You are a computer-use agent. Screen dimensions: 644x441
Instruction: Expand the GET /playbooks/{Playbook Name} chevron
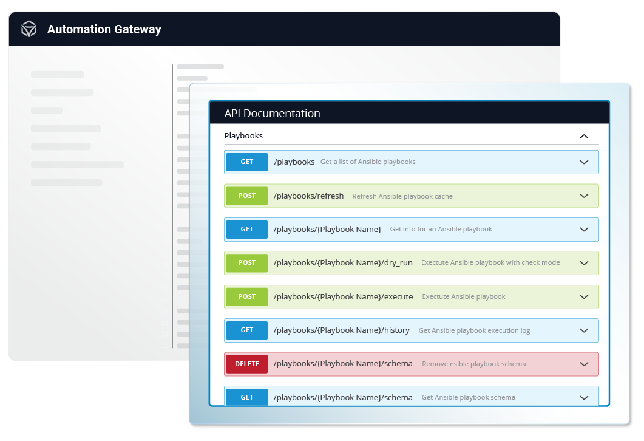[584, 230]
